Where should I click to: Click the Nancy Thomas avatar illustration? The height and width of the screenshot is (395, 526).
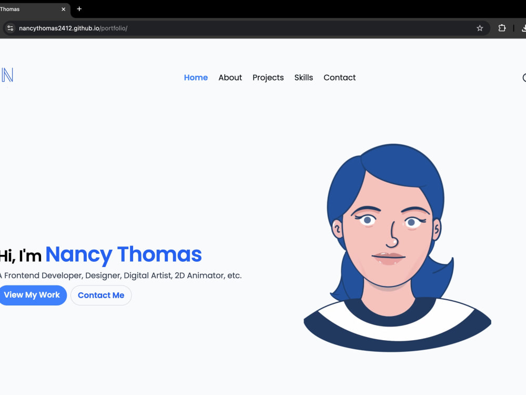pos(397,248)
